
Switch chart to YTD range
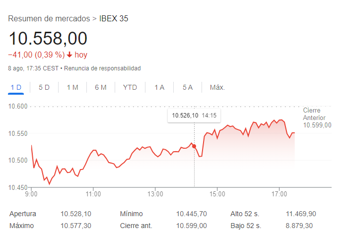[130, 88]
